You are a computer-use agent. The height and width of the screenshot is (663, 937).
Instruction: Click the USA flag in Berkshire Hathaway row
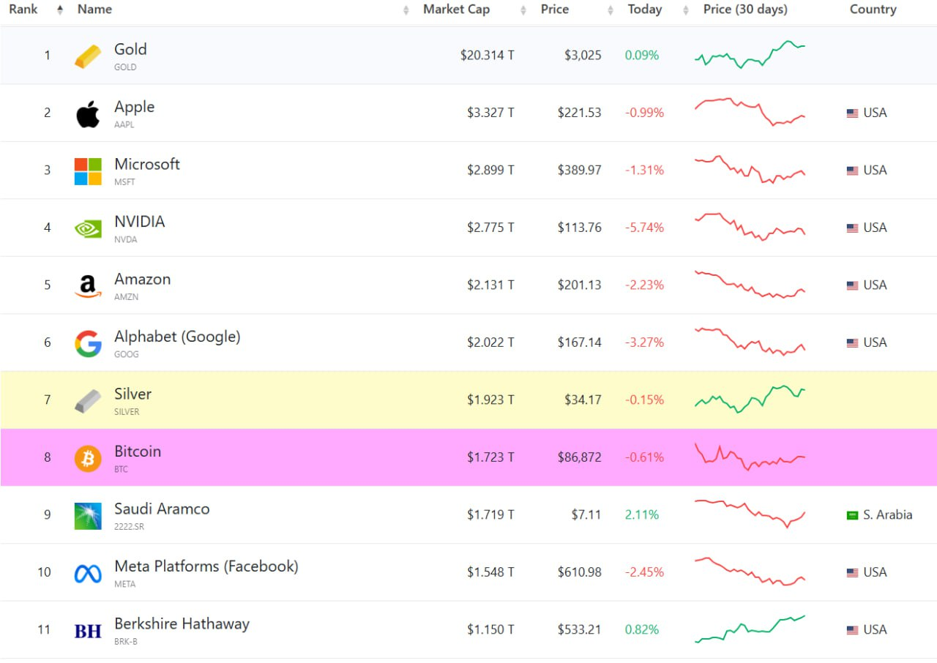[x=852, y=630]
